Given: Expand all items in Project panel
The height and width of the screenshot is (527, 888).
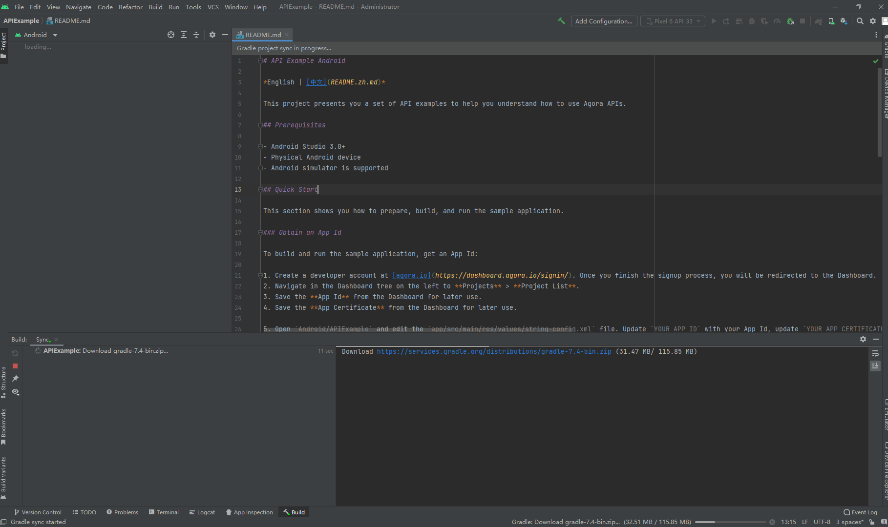Looking at the screenshot, I should [184, 35].
